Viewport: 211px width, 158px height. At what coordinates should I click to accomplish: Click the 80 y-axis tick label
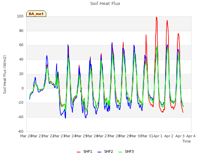[x=21, y=31]
